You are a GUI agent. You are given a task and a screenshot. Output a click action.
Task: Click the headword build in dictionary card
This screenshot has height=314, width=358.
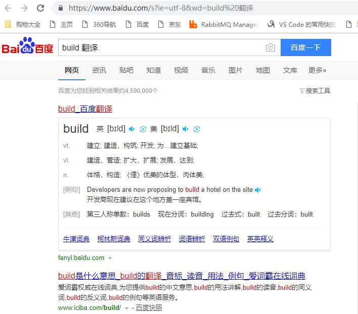click(76, 129)
